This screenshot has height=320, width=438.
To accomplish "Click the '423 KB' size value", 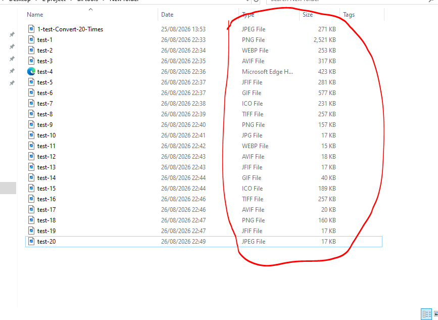I will pyautogui.click(x=327, y=72).
